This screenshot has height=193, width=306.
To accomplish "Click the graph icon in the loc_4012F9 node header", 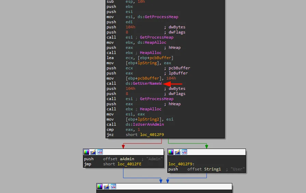I will point(184,152).
